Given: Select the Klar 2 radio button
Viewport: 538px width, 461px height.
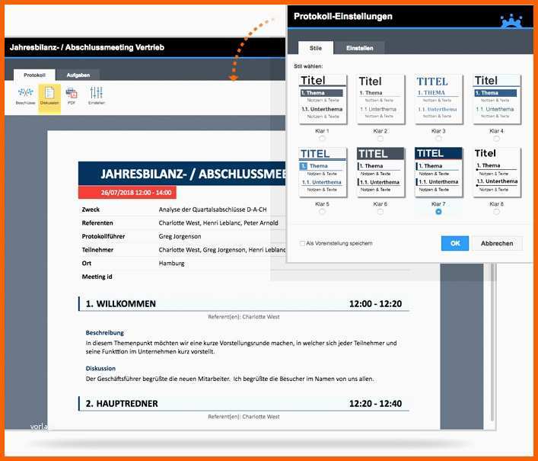Looking at the screenshot, I should [380, 139].
